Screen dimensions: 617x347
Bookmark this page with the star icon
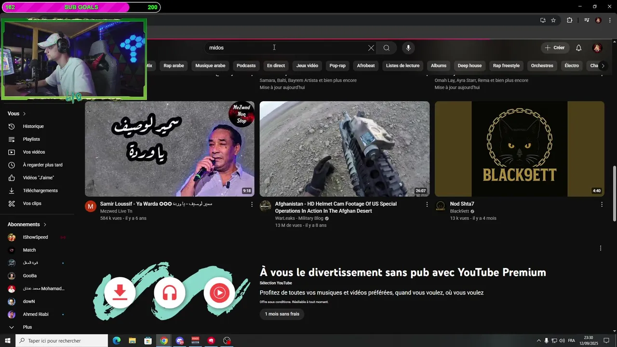(553, 20)
